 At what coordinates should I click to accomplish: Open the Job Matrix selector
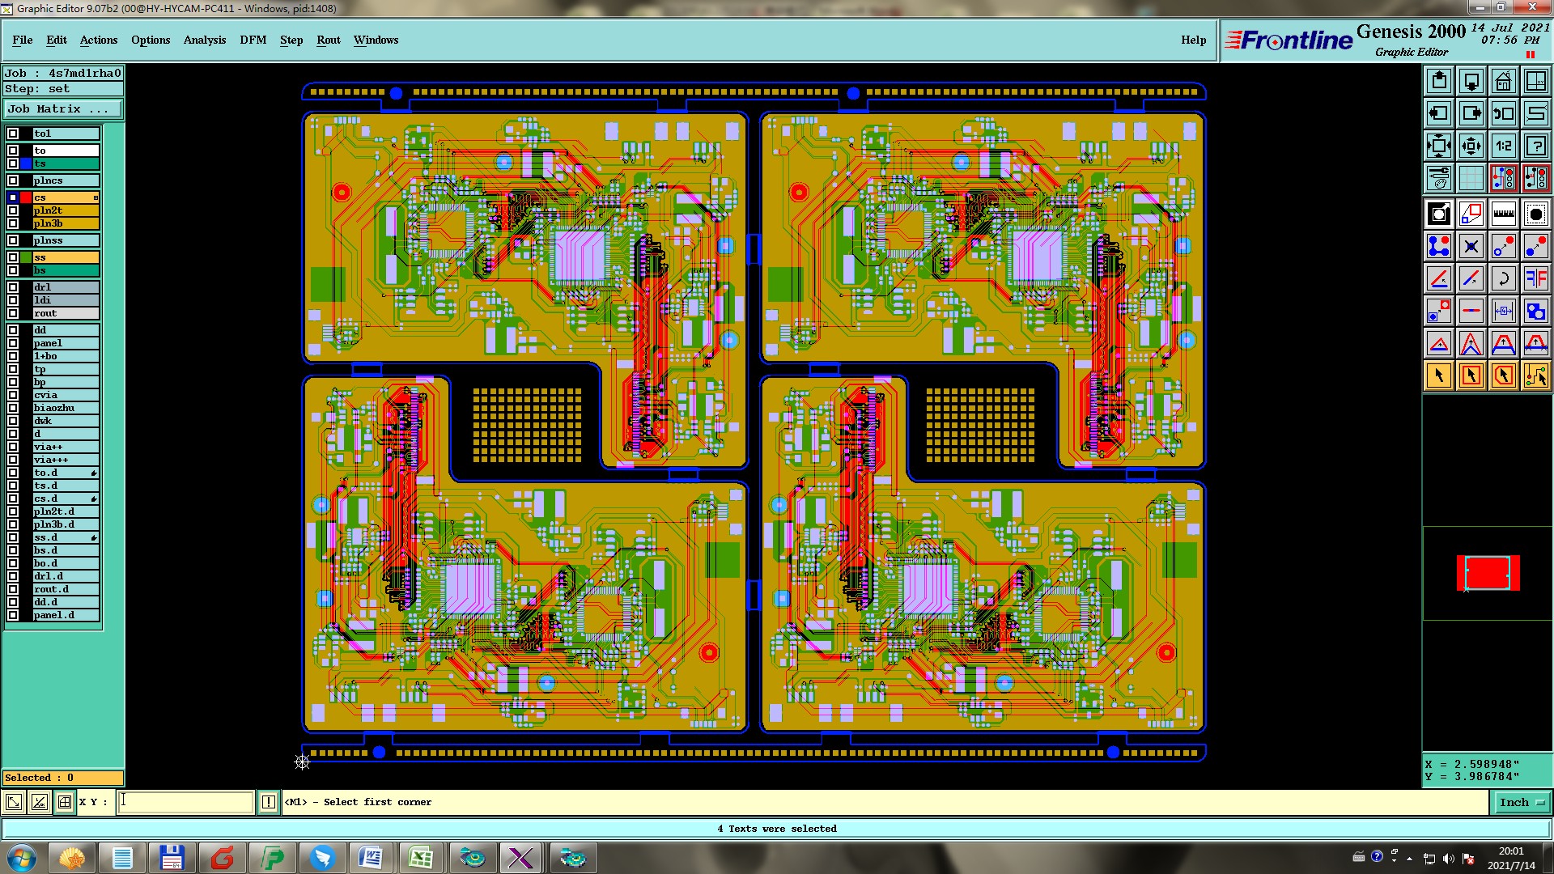(x=63, y=108)
